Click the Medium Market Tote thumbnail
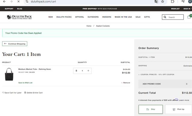Viewport: 192px width, 116px height. pyautogui.click(x=9, y=74)
